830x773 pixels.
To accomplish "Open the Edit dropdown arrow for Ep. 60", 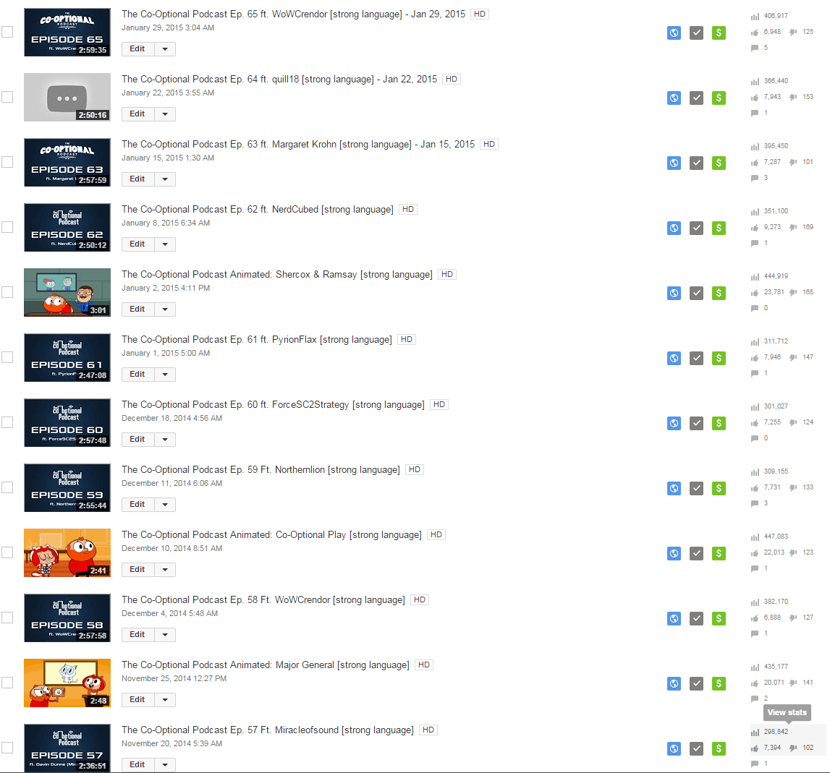I will (165, 440).
